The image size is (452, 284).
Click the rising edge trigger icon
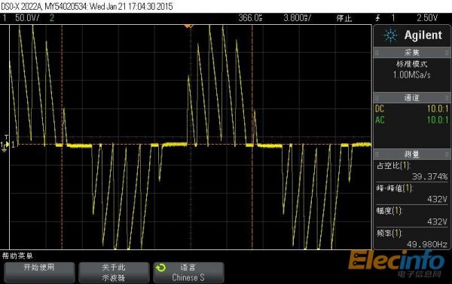click(x=378, y=18)
